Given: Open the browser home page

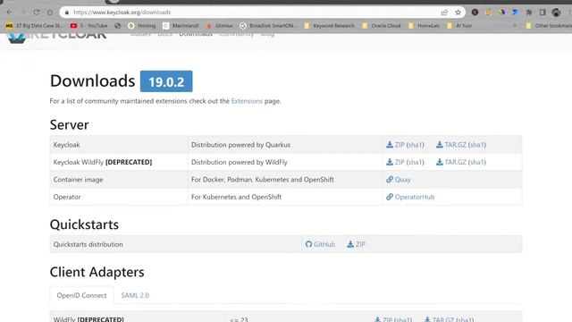Looking at the screenshot, I should pyautogui.click(x=50, y=12).
